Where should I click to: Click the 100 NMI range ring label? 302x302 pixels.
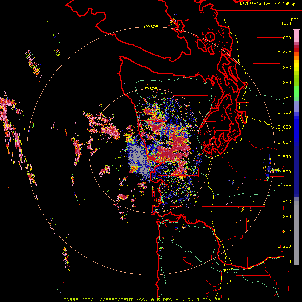[x=151, y=27]
